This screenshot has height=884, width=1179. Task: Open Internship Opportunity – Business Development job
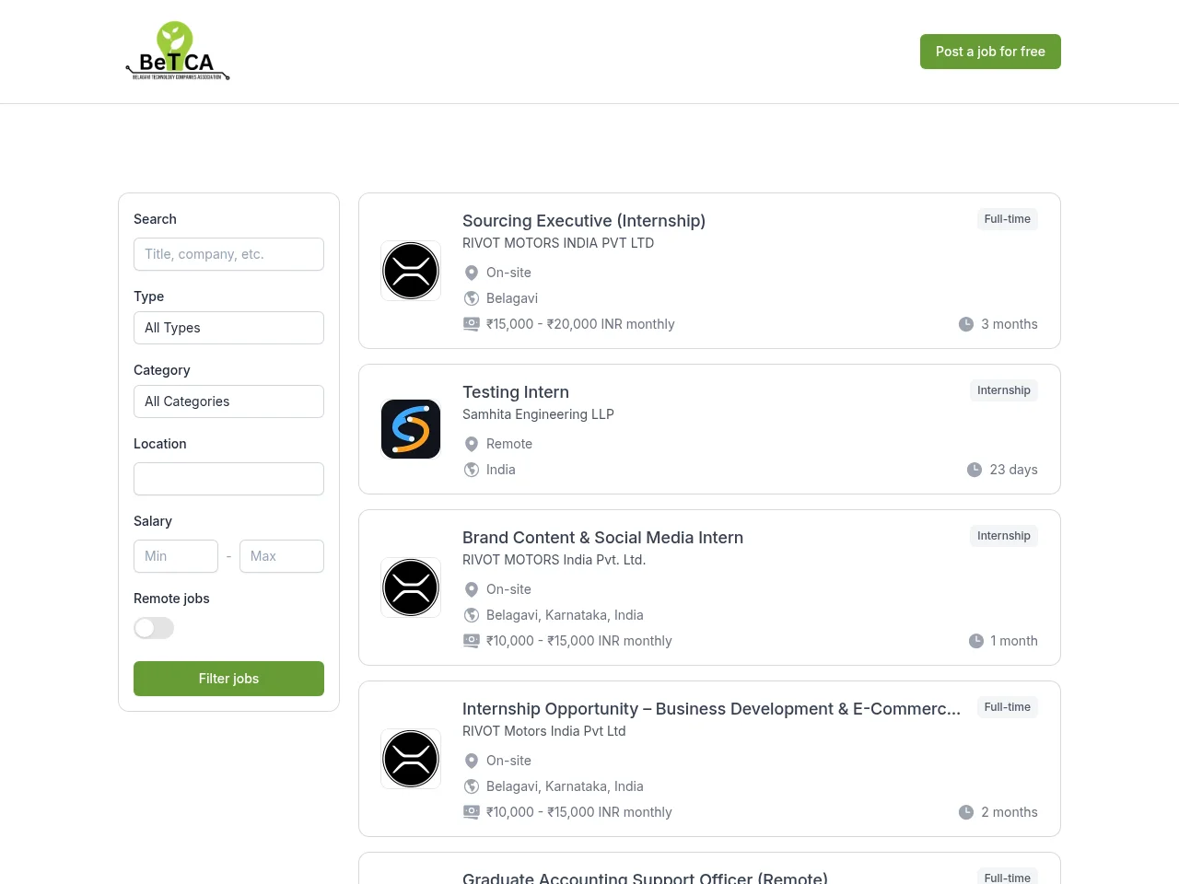tap(711, 709)
